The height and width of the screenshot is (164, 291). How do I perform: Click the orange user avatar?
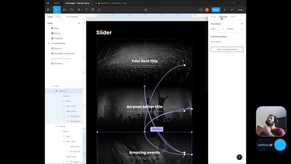[x=207, y=10]
